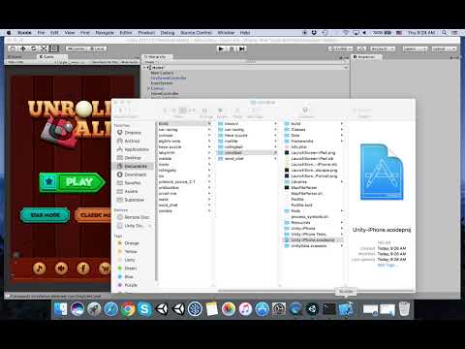The height and width of the screenshot is (349, 465).
Task: Switch to the Scene tab in Unity
Action: coord(16,57)
